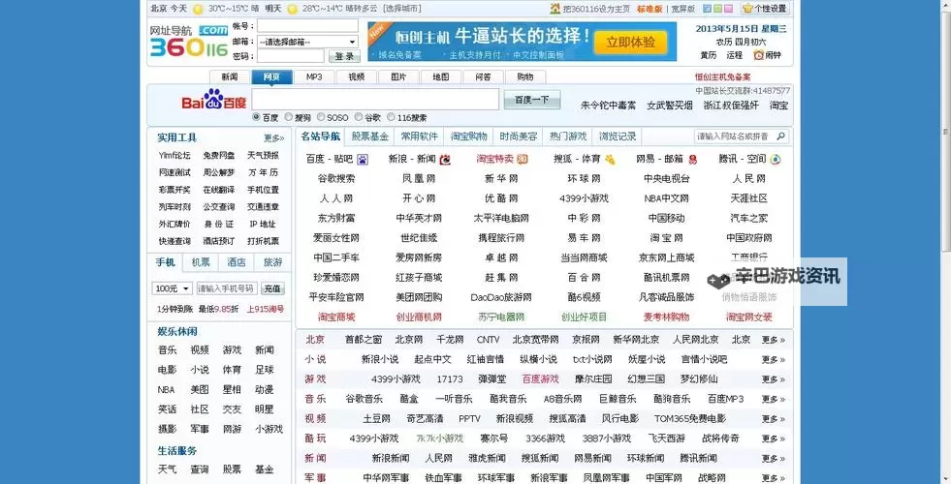951x484 pixels.
Task: Expand 更多 in 实用工具 panel
Action: click(x=274, y=138)
